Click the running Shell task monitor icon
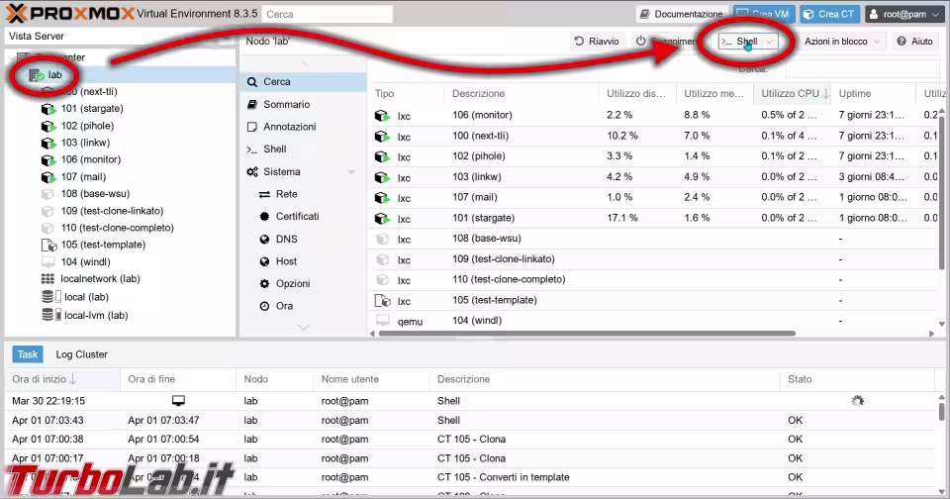This screenshot has height=499, width=950. pyautogui.click(x=178, y=401)
